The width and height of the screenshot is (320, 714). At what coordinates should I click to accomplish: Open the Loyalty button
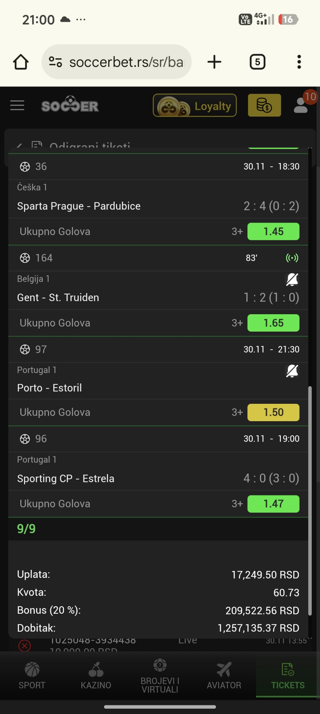click(x=195, y=105)
